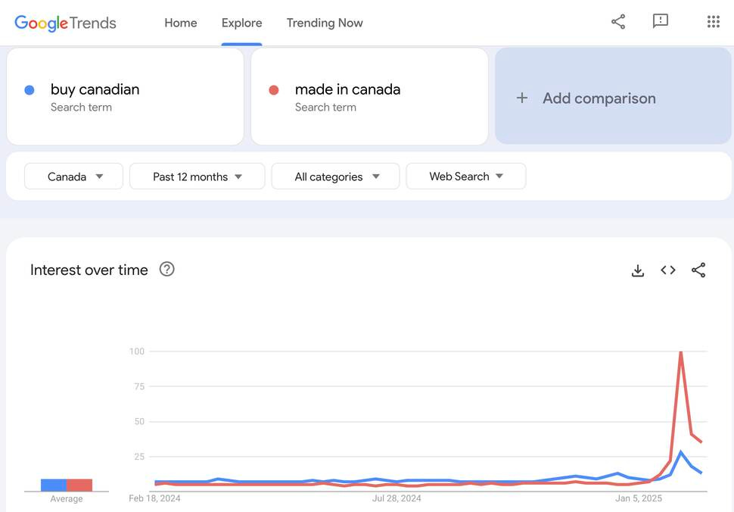The height and width of the screenshot is (512, 734).
Task: Click the embed code icon on chart
Action: [x=668, y=270]
